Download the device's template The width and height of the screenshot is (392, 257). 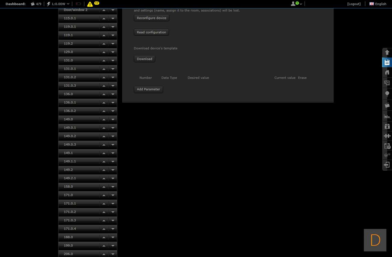click(x=144, y=59)
